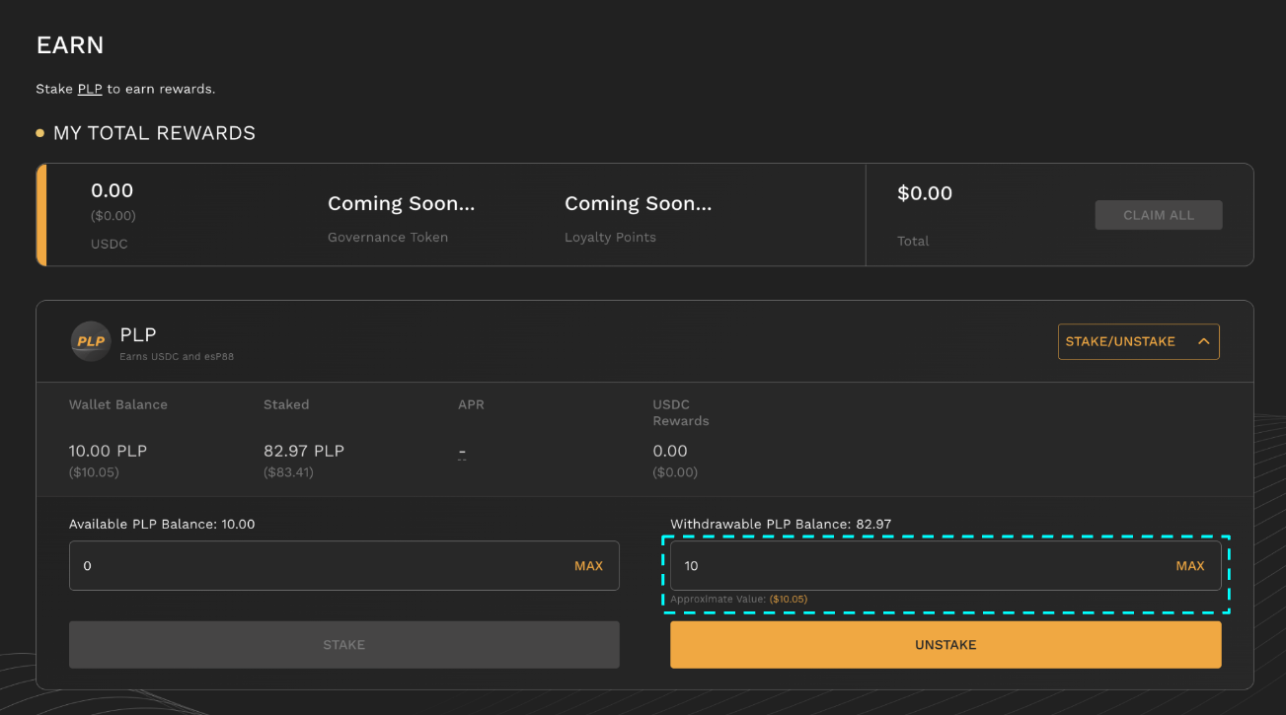
Task: Click the 10.00 PLP wallet balance value
Action: [x=108, y=451]
